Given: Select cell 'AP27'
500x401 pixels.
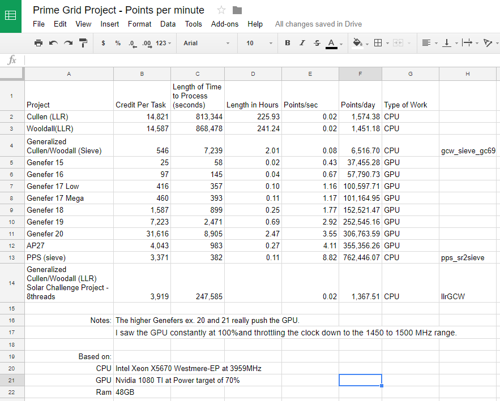Looking at the screenshot, I should [x=69, y=245].
